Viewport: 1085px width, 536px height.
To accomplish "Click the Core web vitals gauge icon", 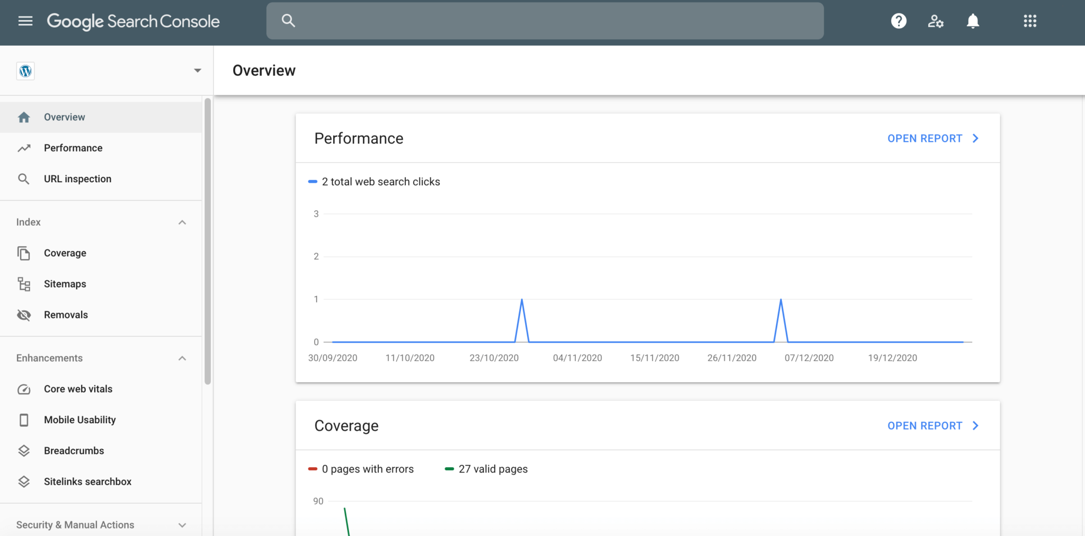I will coord(24,389).
